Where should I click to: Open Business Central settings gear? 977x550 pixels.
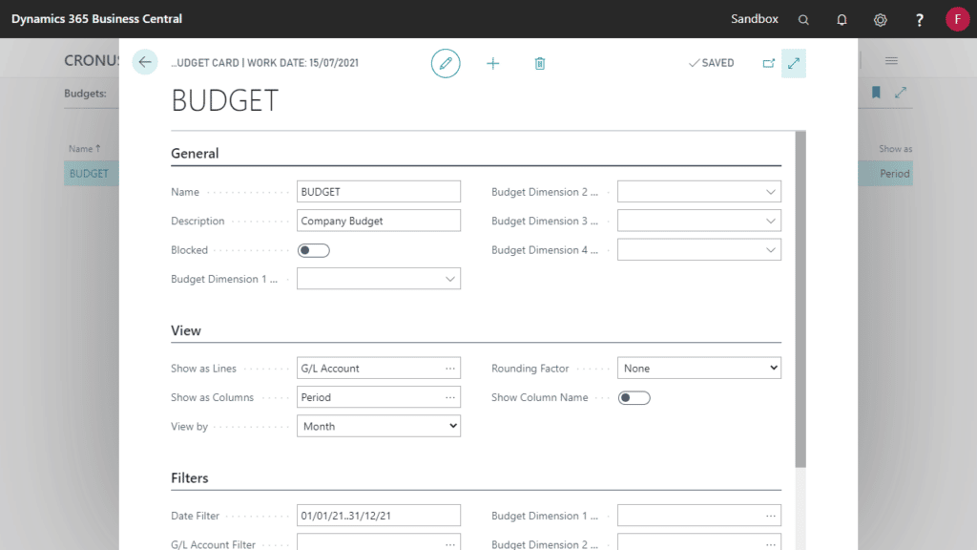click(880, 19)
